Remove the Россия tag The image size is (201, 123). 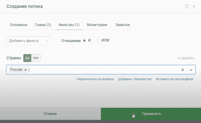26,70
